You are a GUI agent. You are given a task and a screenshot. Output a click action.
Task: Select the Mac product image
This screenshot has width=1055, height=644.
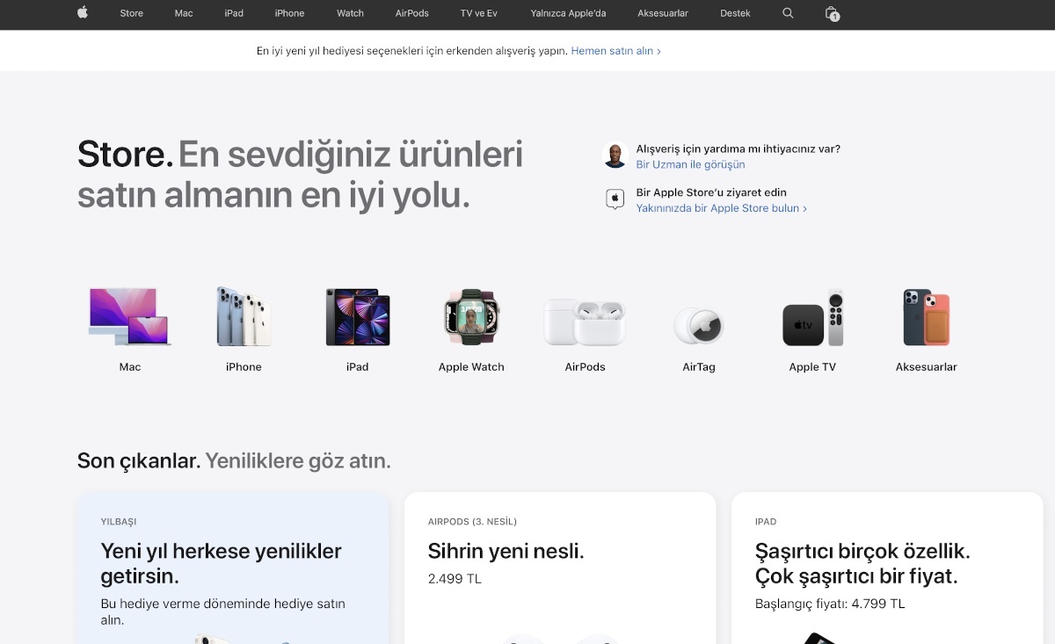[x=130, y=316]
